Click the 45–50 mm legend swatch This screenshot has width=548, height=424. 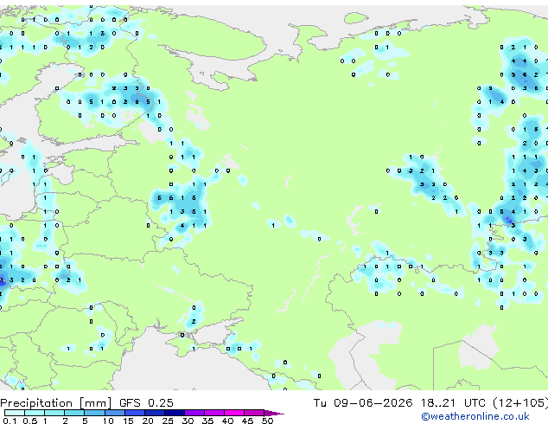click(x=254, y=413)
